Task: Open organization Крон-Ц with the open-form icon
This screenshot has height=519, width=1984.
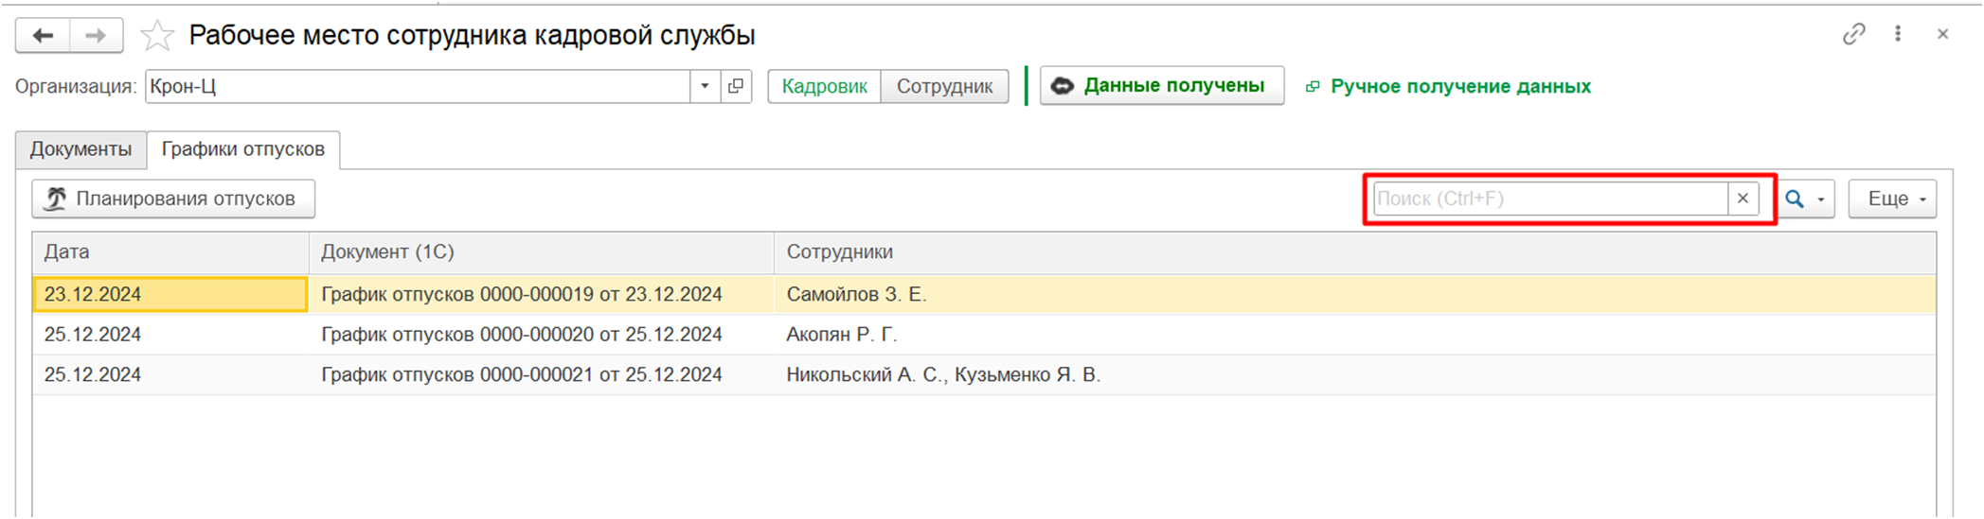Action: tap(736, 86)
